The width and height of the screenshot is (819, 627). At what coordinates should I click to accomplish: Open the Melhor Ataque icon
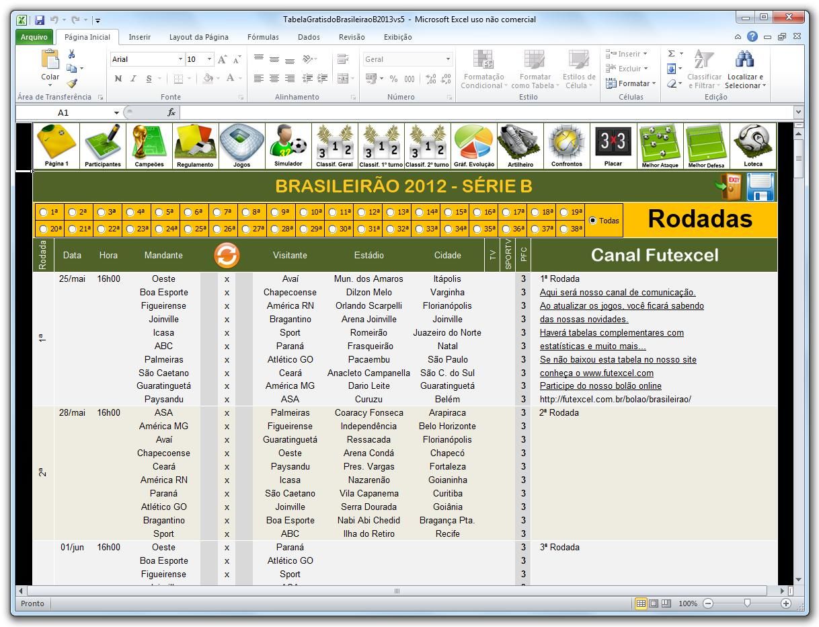[660, 146]
